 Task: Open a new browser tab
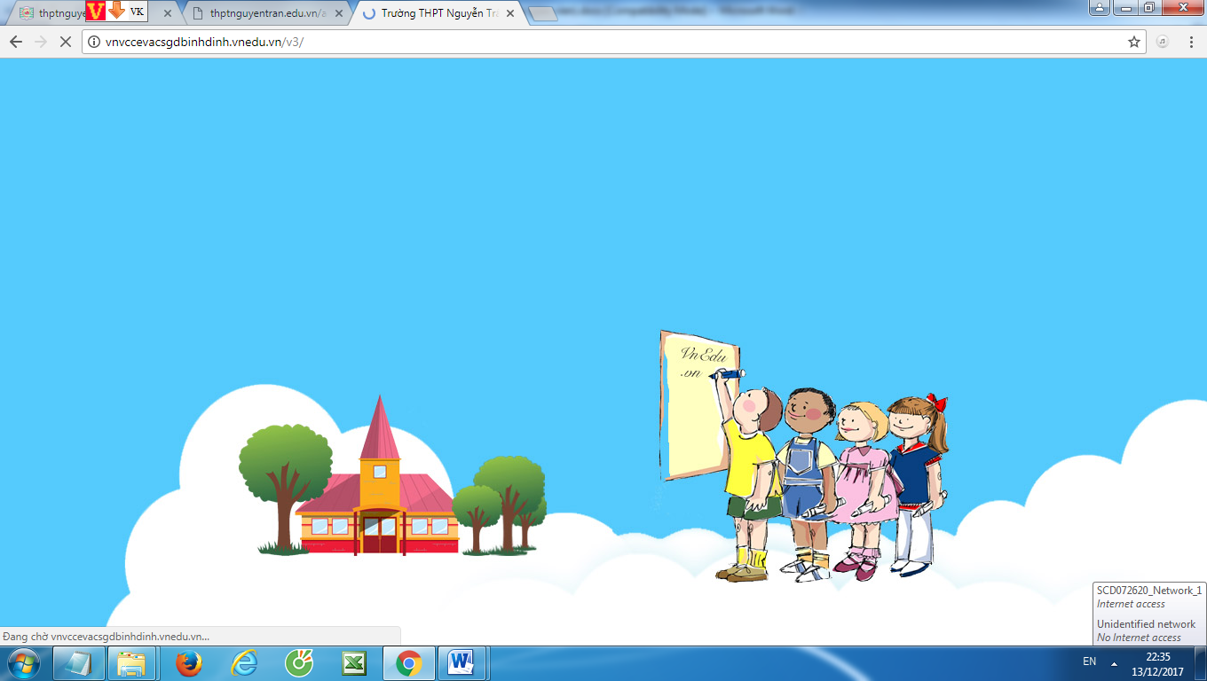click(x=542, y=13)
